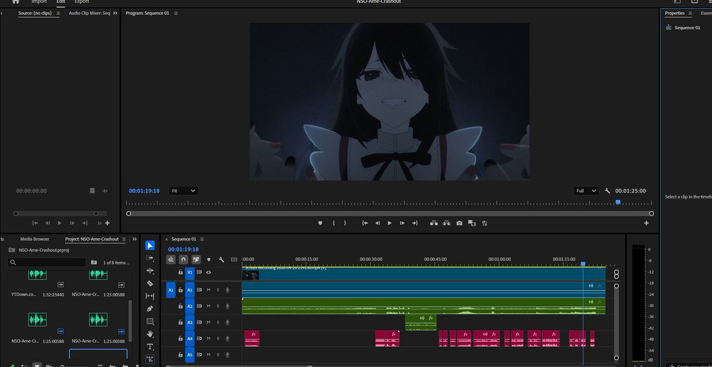Click the timeline captions CC button
The height and width of the screenshot is (367, 712).
click(x=234, y=260)
